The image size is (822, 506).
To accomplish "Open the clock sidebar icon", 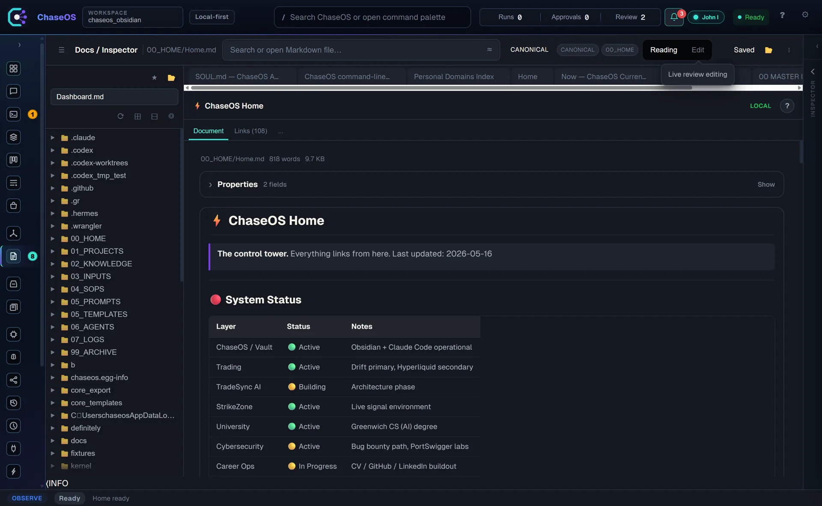I will click(13, 426).
